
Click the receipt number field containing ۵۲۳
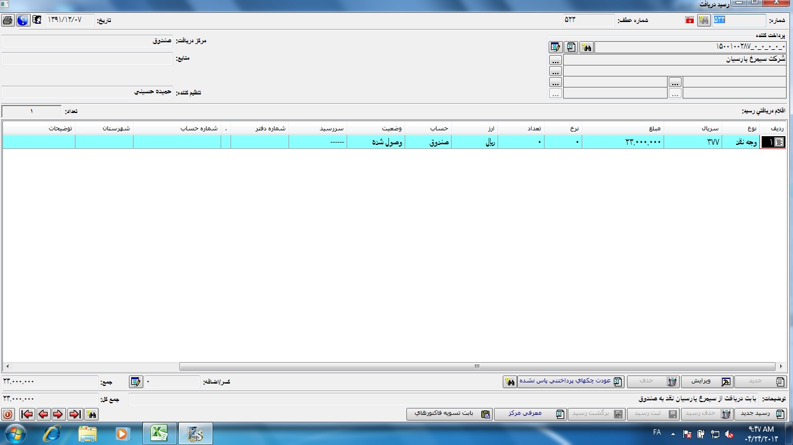(x=739, y=20)
